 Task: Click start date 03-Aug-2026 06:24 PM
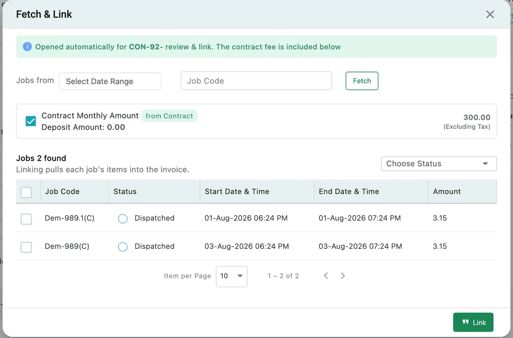(x=247, y=246)
